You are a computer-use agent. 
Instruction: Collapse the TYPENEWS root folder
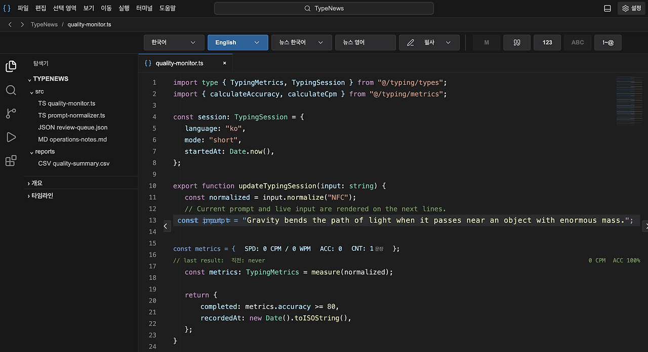(x=49, y=79)
